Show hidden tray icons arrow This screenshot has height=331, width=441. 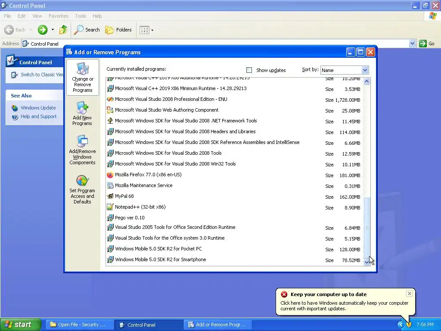(x=401, y=325)
